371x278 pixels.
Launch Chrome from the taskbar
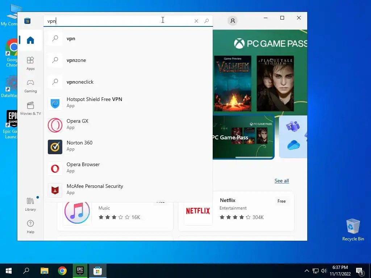(62, 271)
